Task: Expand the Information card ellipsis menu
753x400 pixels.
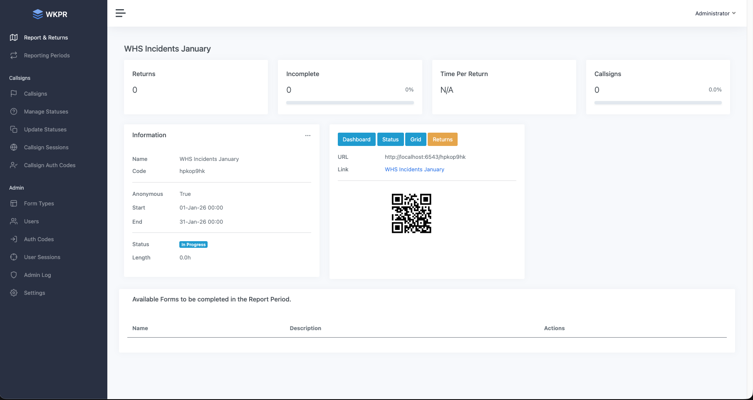Action: pos(308,136)
